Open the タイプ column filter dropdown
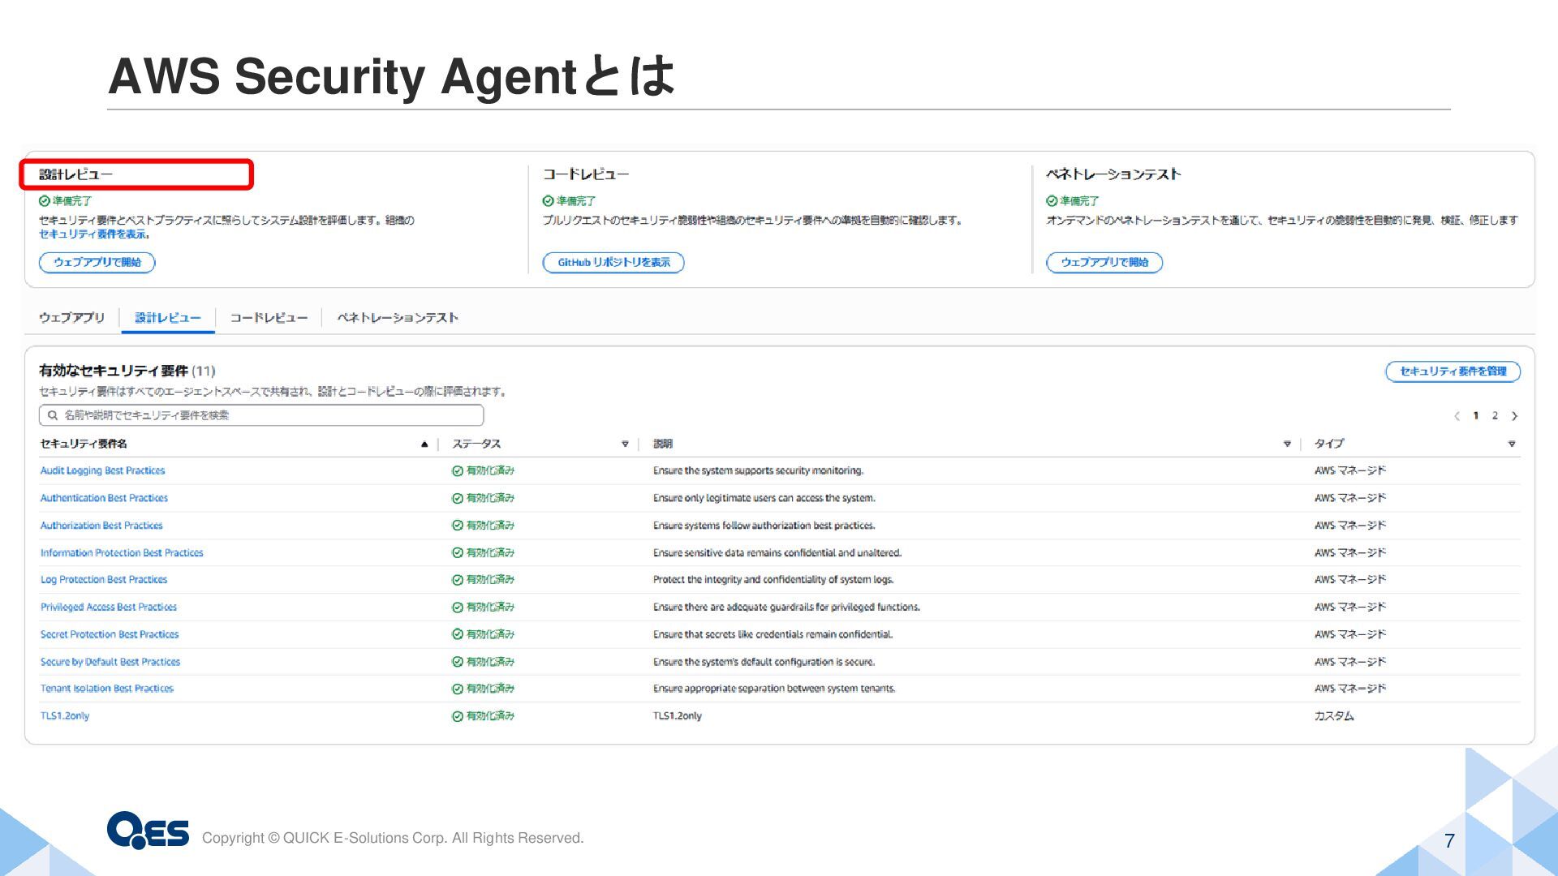1558x876 pixels. (x=1511, y=444)
